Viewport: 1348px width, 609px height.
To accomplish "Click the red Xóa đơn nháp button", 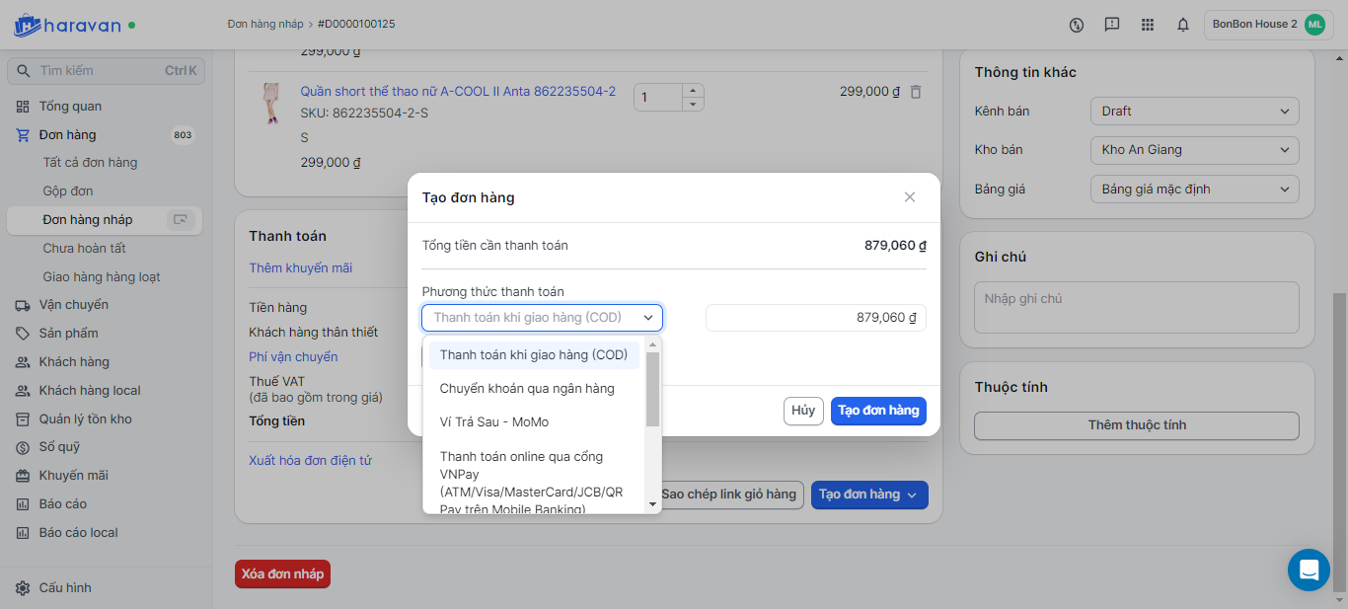I will click(282, 574).
